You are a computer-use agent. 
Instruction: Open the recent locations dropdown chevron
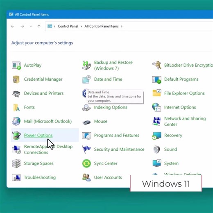(x=31, y=26)
